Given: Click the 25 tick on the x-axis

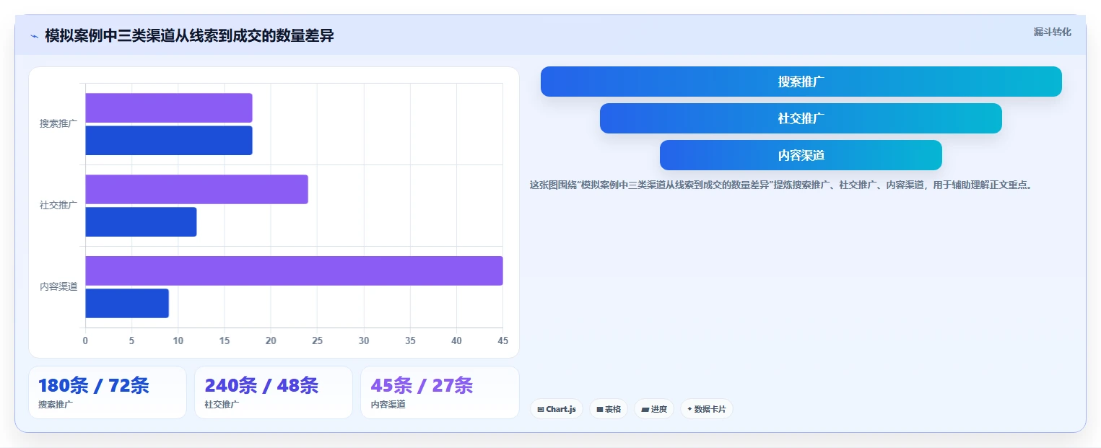Looking at the screenshot, I should point(318,341).
